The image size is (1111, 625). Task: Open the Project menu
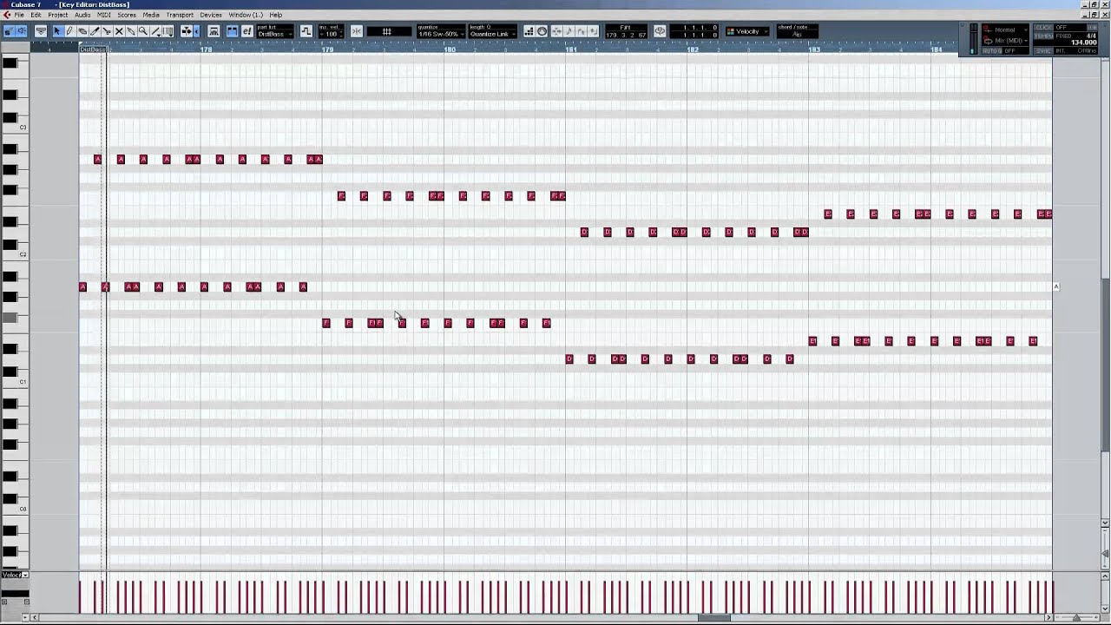[57, 15]
